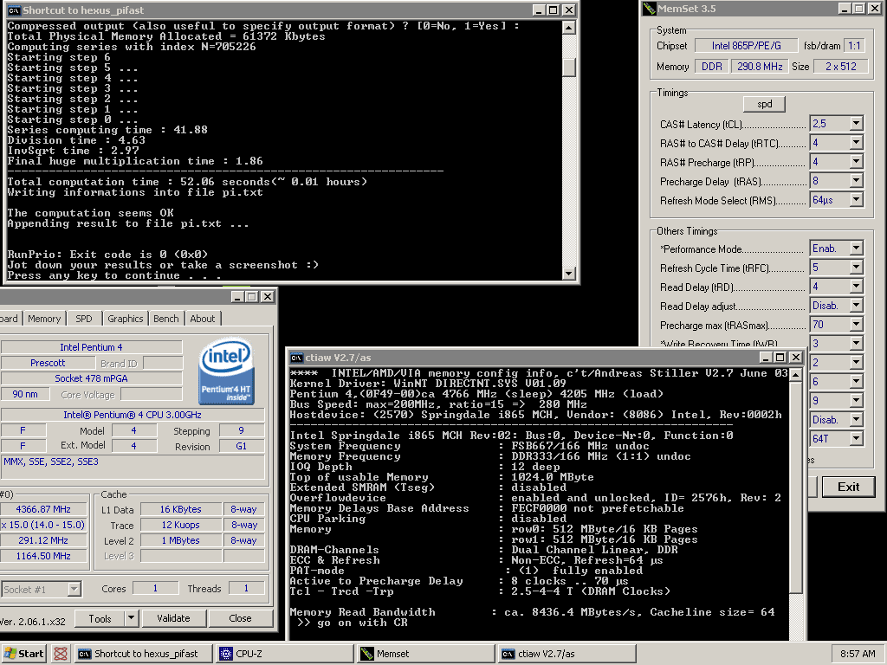
Task: Minimize the ctiaw V2.7/as window
Action: click(x=766, y=358)
